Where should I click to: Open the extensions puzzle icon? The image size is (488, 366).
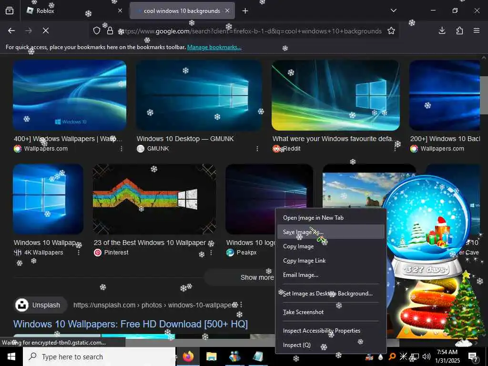[x=459, y=30]
